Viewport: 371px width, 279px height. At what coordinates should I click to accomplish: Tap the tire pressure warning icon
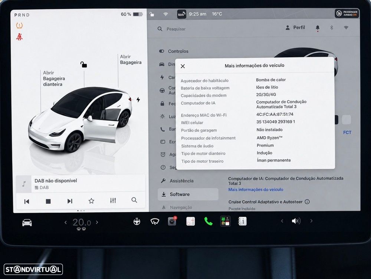coord(19,25)
